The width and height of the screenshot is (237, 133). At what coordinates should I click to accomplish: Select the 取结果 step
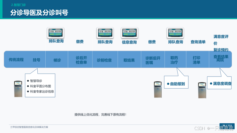point(129,60)
